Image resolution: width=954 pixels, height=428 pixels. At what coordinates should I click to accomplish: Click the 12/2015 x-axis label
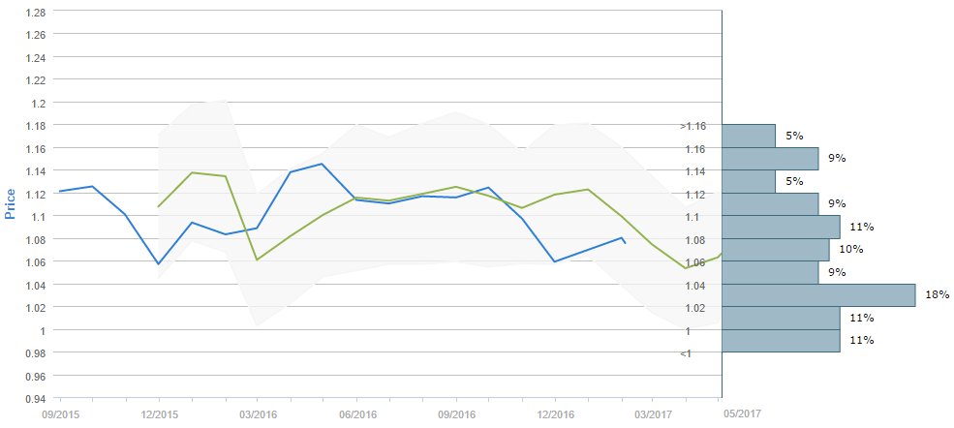coord(159,413)
